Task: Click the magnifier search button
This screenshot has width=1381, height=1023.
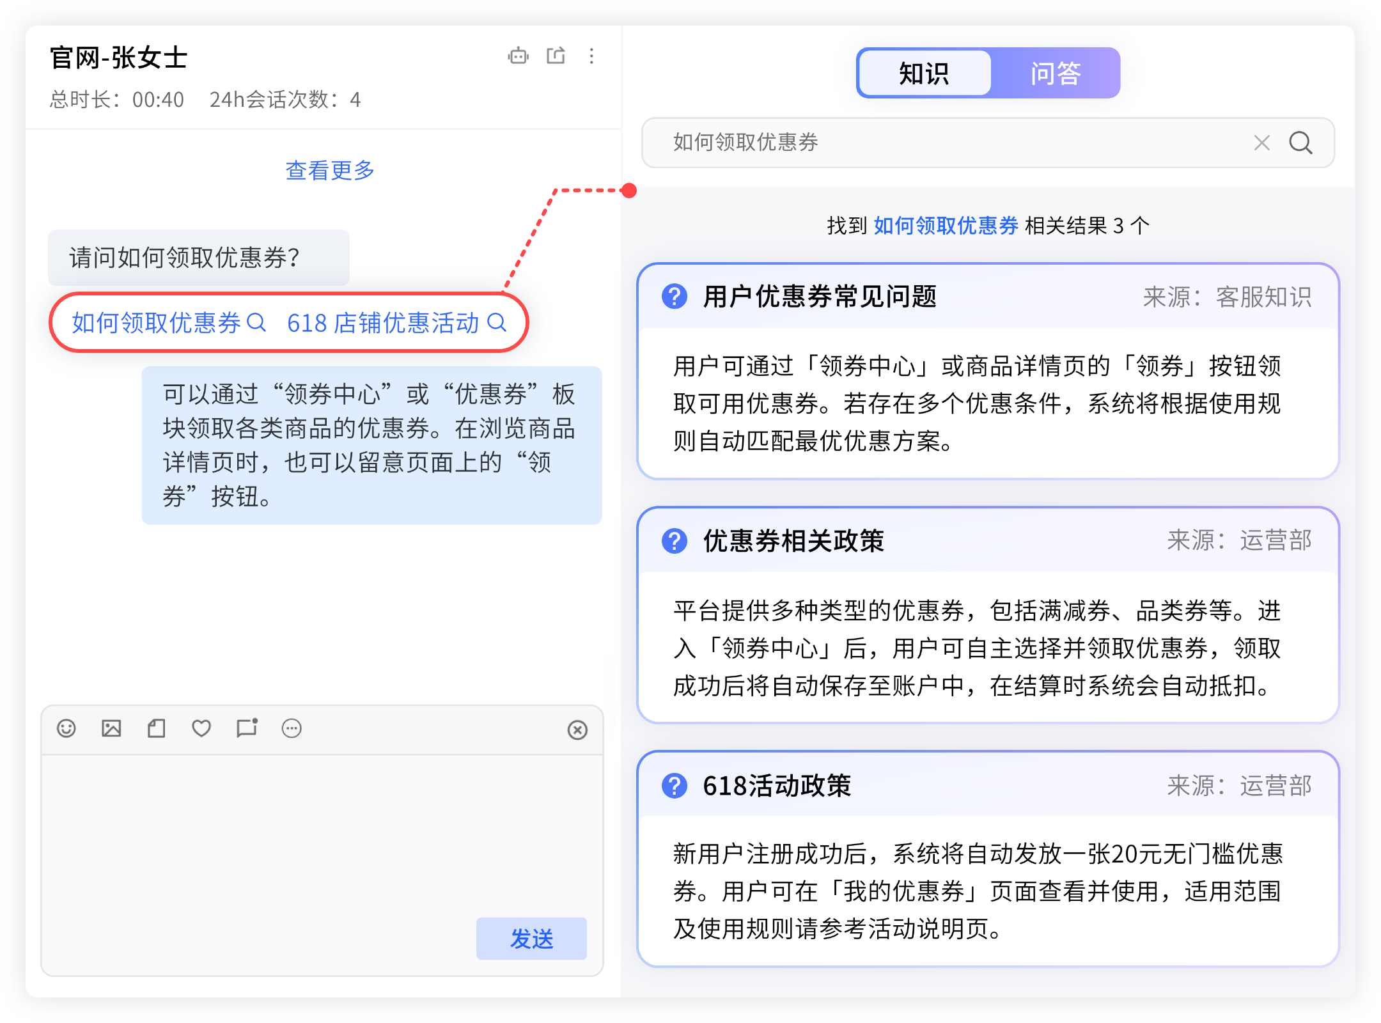Action: (1300, 143)
